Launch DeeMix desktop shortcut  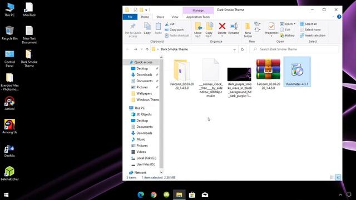click(9, 151)
